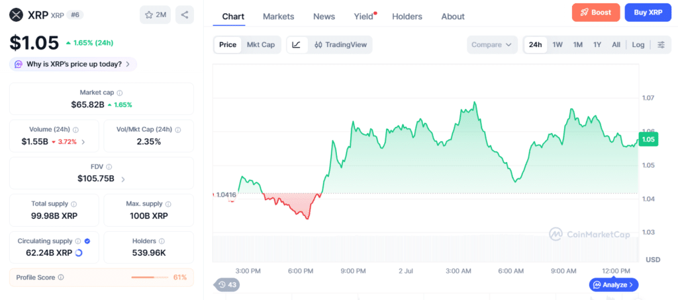Select the 1Y time range
The width and height of the screenshot is (678, 300).
click(x=597, y=45)
